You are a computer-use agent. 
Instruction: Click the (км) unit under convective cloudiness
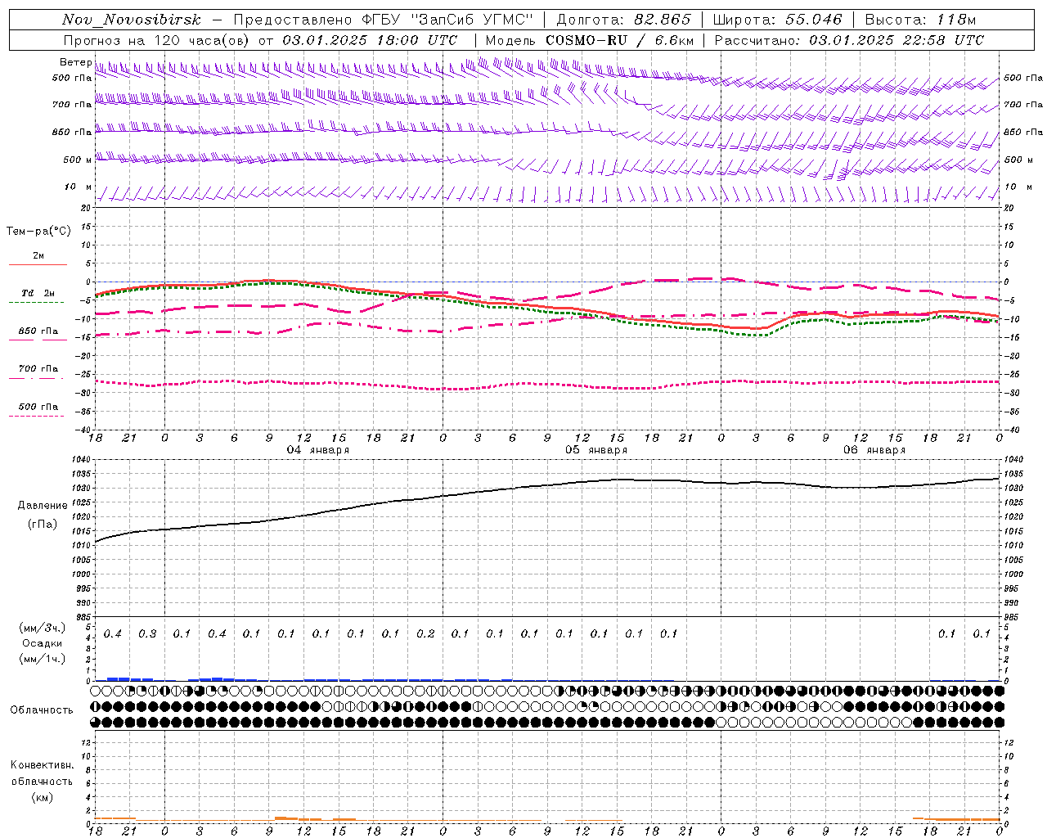(42, 797)
